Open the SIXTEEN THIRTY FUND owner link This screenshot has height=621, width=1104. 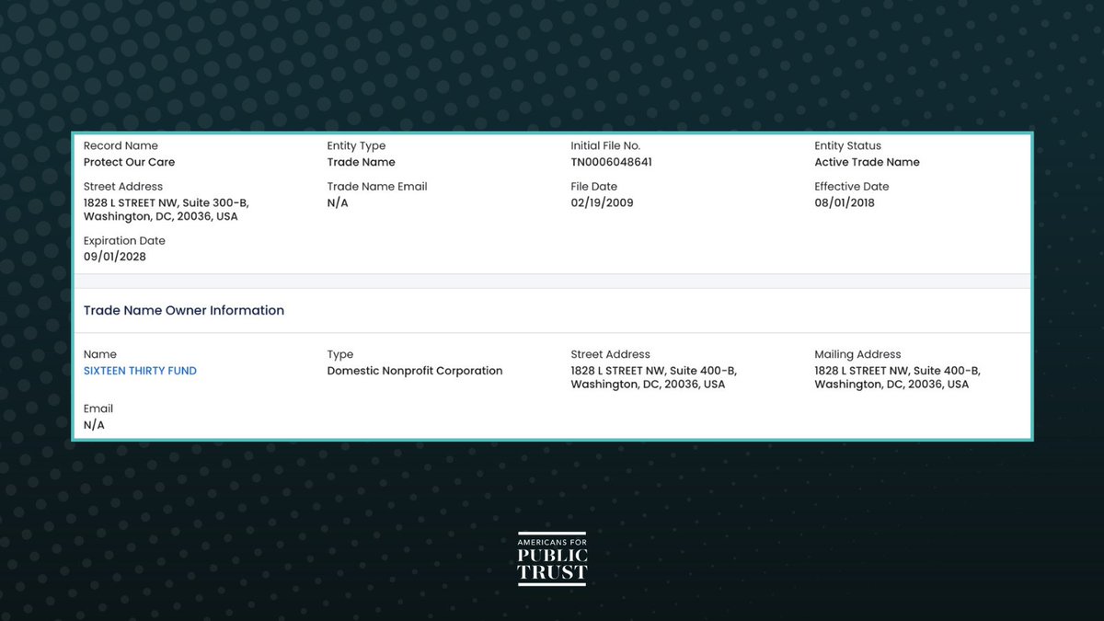140,371
